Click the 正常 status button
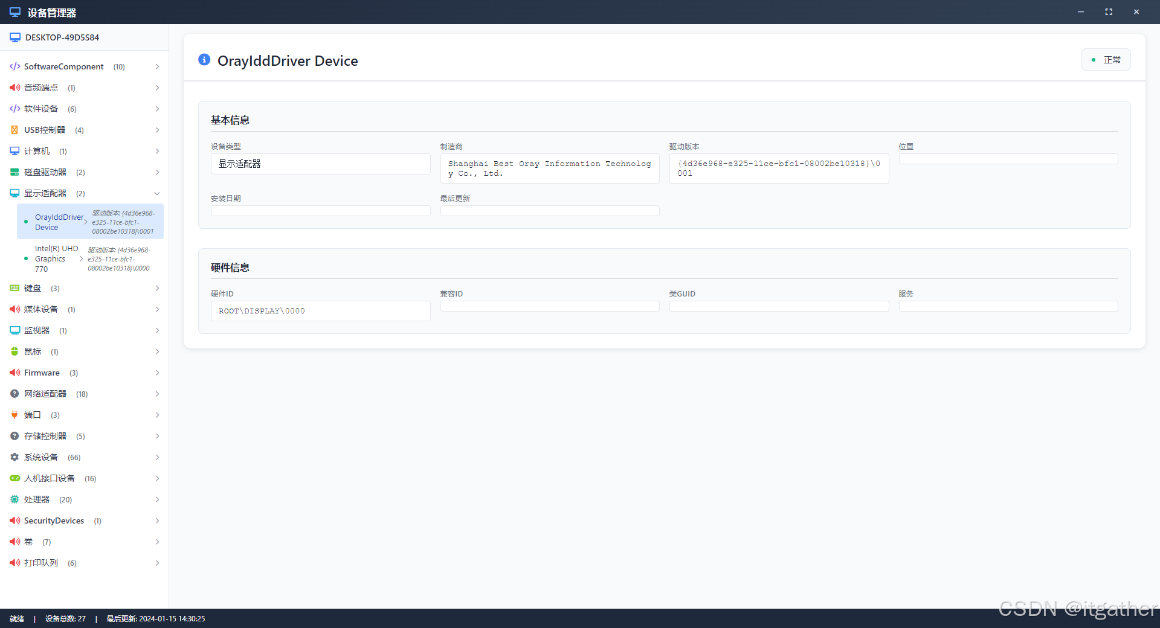Image resolution: width=1160 pixels, height=628 pixels. [x=1106, y=60]
